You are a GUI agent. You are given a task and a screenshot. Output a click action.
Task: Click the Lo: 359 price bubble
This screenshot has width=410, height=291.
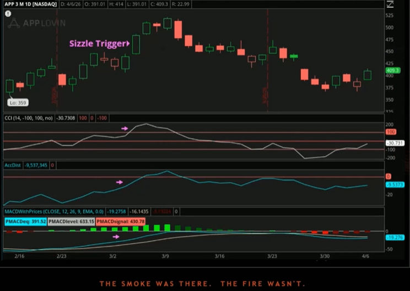[x=18, y=102]
